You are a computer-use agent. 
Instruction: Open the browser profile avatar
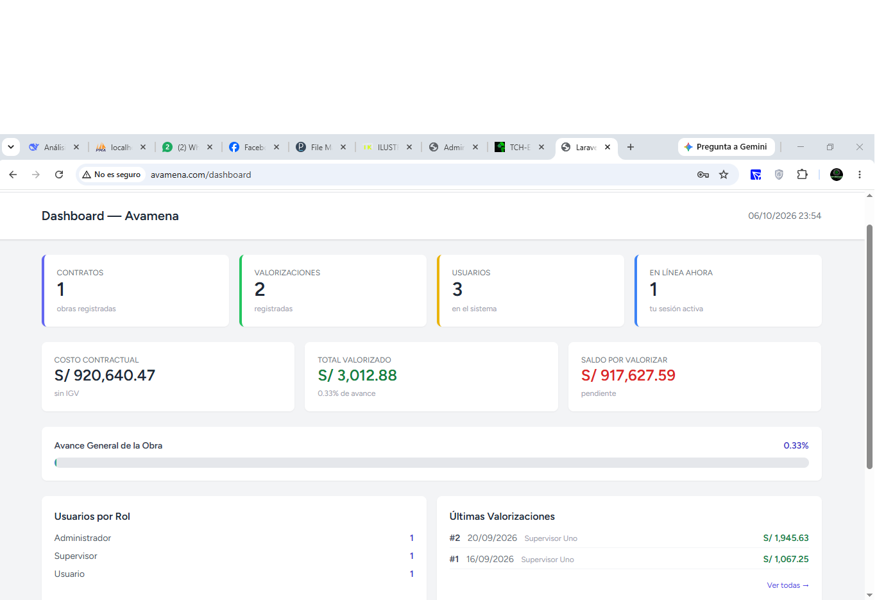coord(837,175)
